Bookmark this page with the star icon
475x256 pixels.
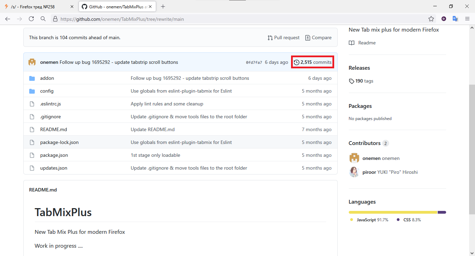click(431, 19)
